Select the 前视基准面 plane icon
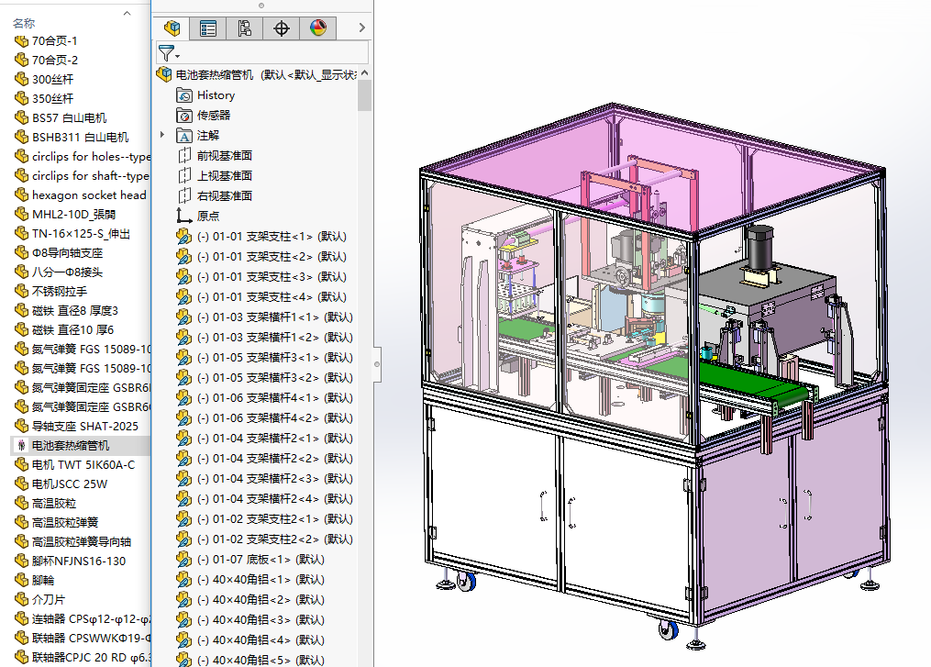The height and width of the screenshot is (667, 931). [184, 156]
